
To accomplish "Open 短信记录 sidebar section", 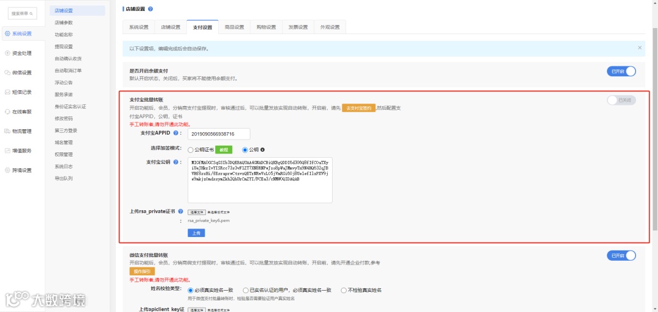I will (x=18, y=93).
